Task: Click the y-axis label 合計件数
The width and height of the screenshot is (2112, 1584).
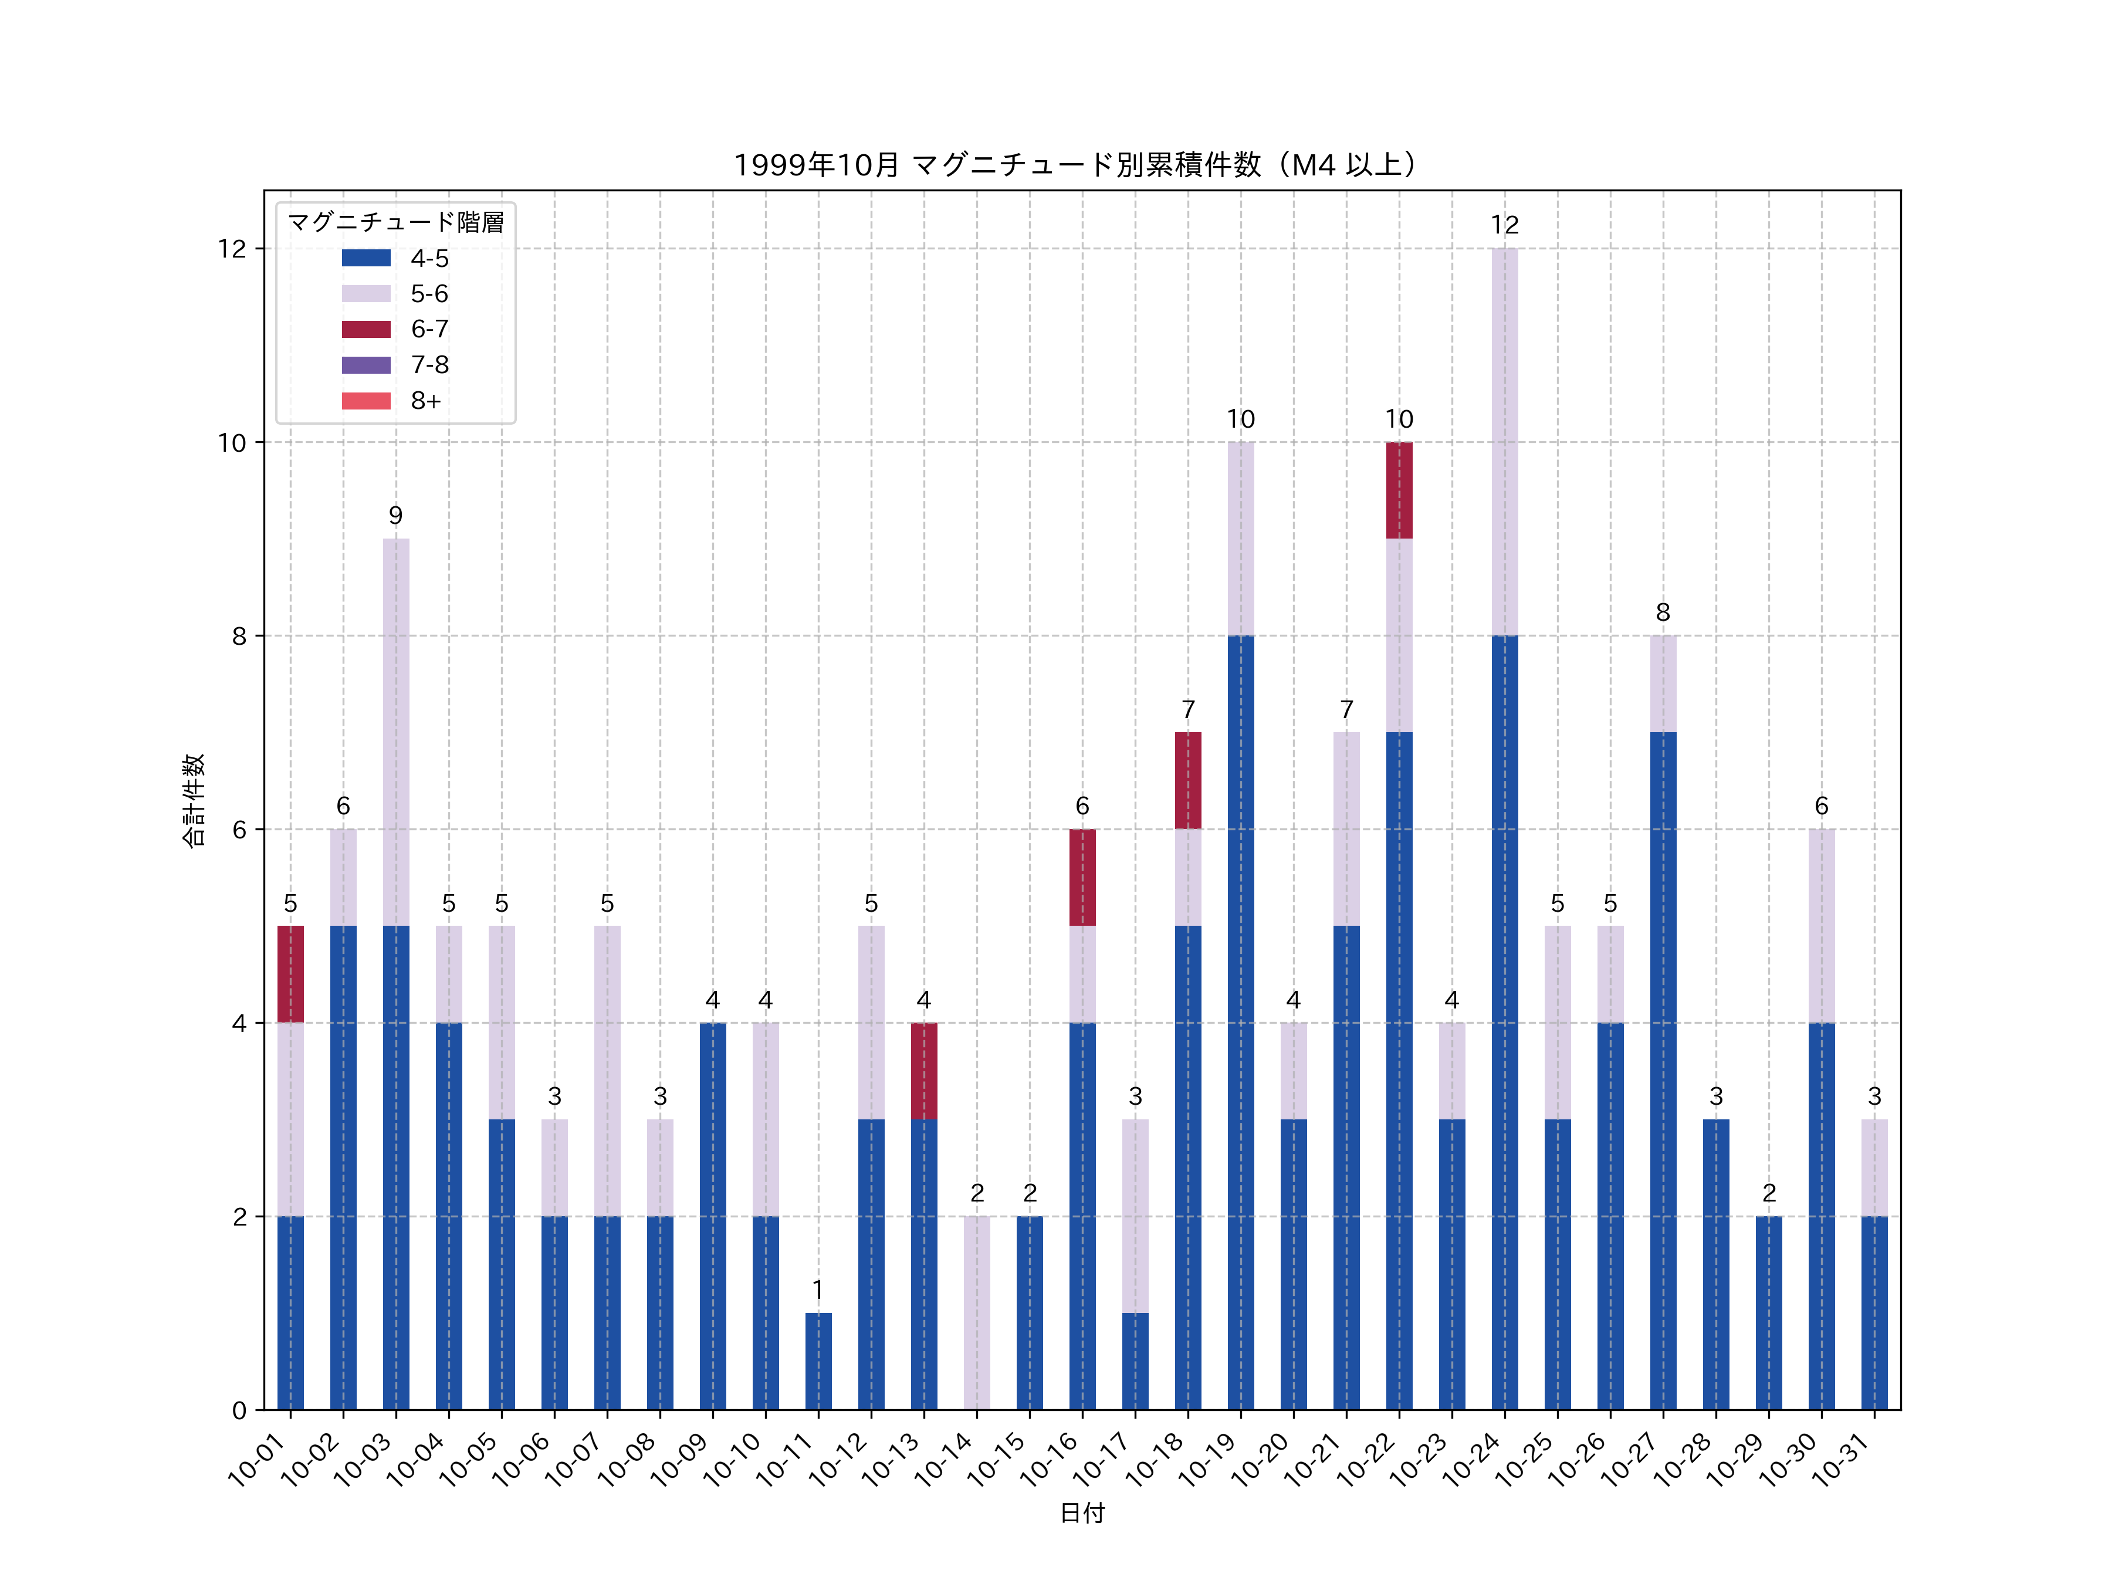Action: pos(193,800)
